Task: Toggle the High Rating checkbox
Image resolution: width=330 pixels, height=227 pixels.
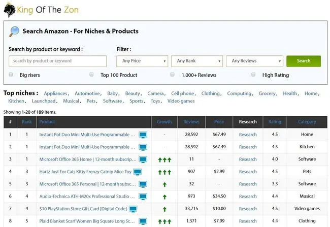Action: pyautogui.click(x=253, y=75)
